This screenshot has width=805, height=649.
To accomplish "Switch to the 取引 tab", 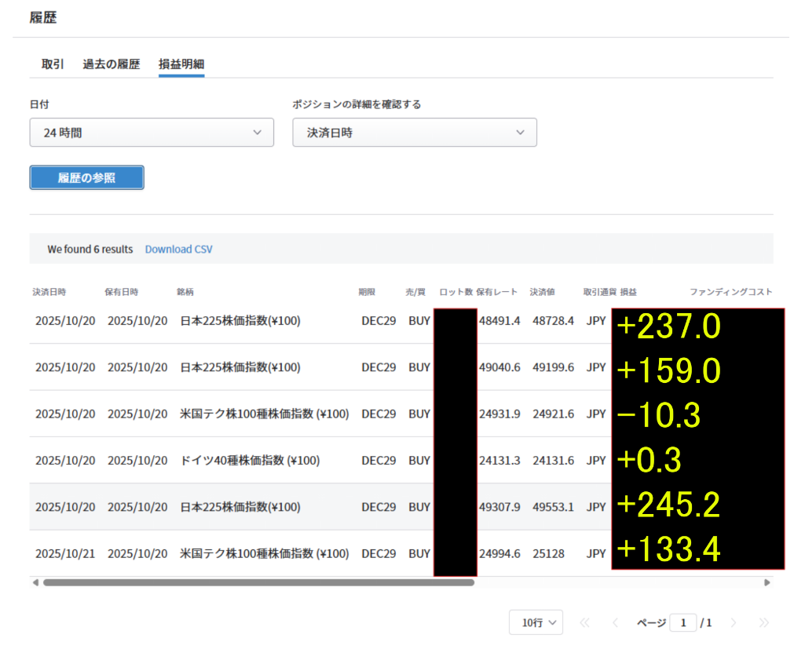I will click(x=53, y=64).
